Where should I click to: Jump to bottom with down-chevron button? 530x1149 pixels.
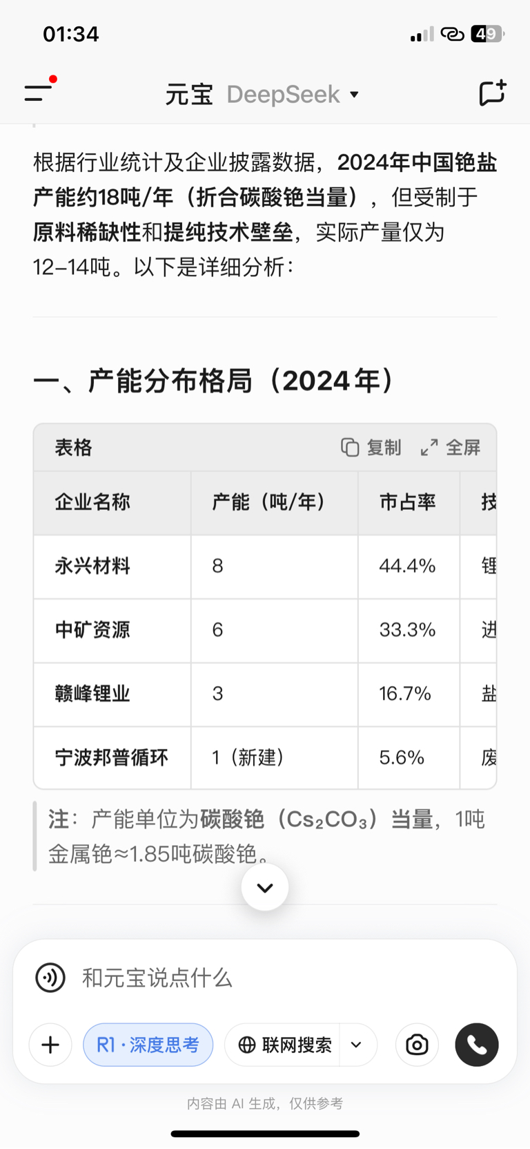(x=265, y=887)
